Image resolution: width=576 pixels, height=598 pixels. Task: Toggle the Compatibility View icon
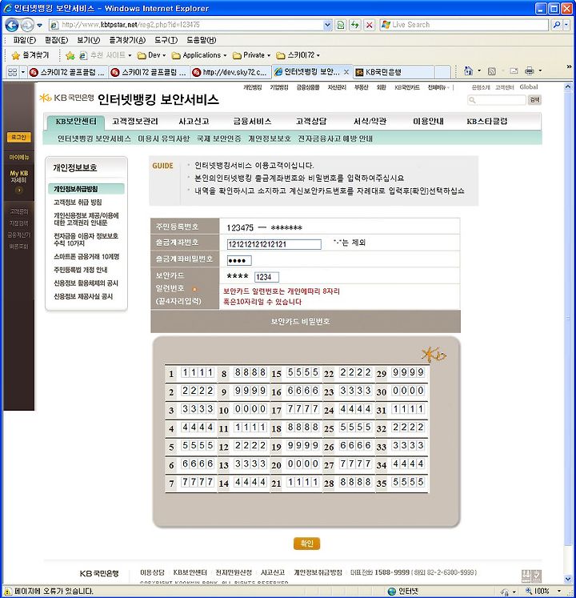click(x=341, y=25)
